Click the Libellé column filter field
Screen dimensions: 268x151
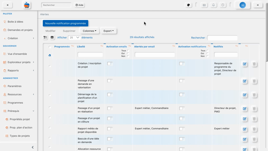[90, 55]
